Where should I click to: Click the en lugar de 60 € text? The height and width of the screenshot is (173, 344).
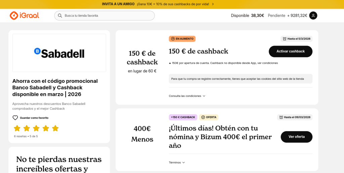coord(142,71)
